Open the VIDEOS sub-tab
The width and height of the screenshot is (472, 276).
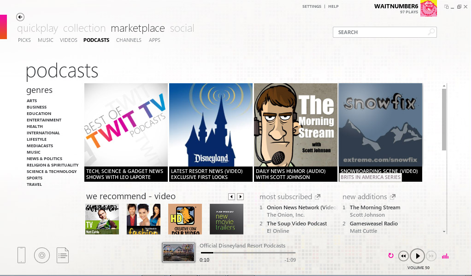tap(69, 40)
